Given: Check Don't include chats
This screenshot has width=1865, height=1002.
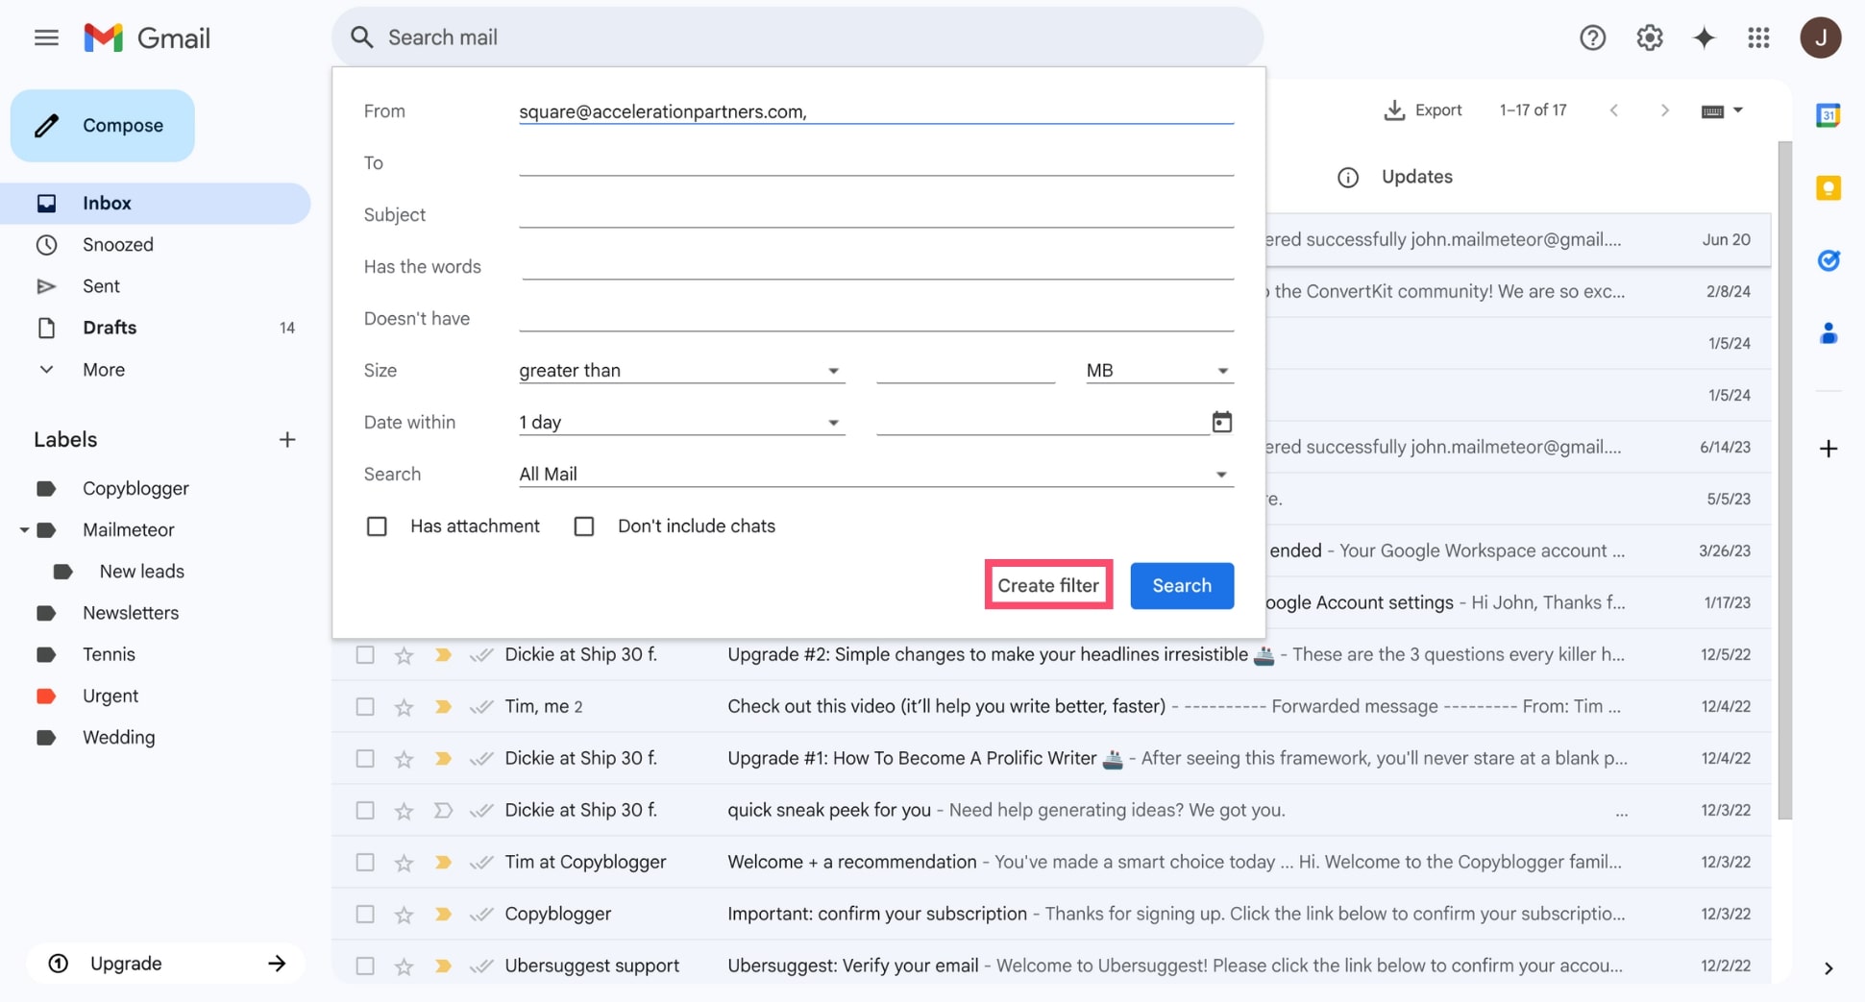Looking at the screenshot, I should click(583, 526).
